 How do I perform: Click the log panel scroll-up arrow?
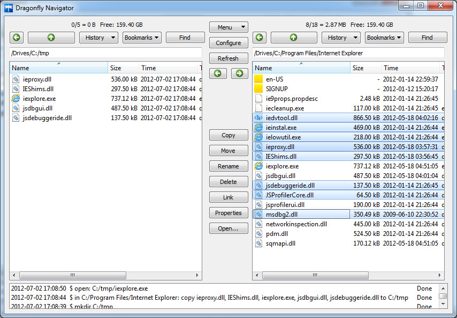443,289
